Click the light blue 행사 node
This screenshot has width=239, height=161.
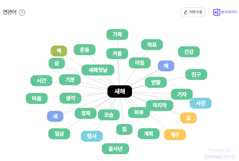pyautogui.click(x=92, y=136)
